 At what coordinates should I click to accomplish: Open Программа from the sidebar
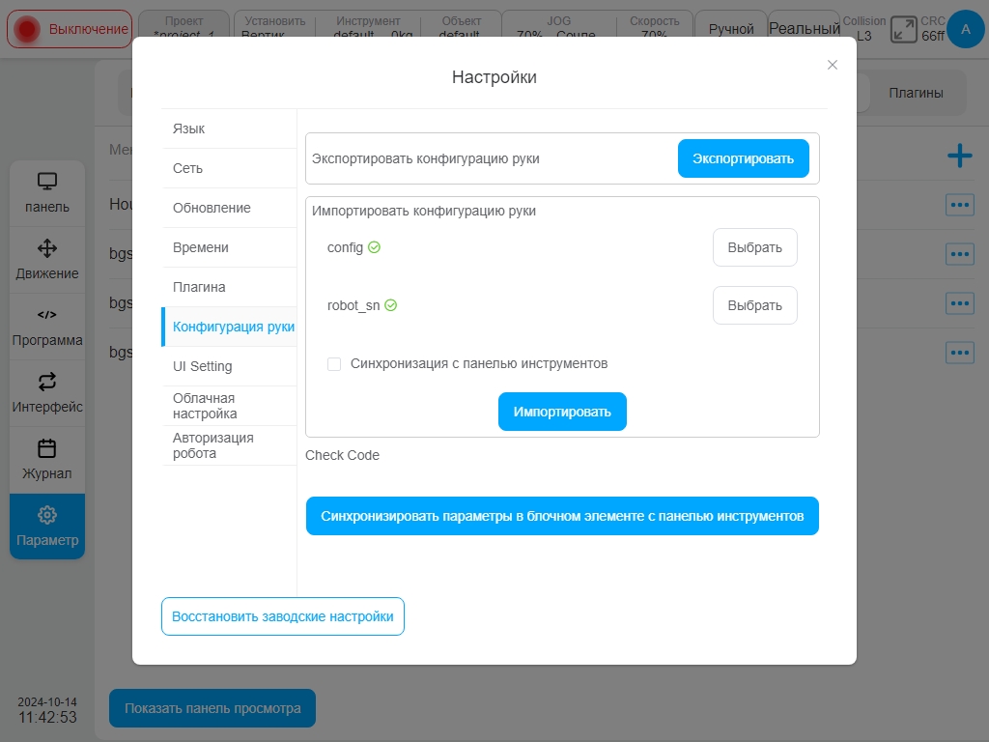pos(47,327)
